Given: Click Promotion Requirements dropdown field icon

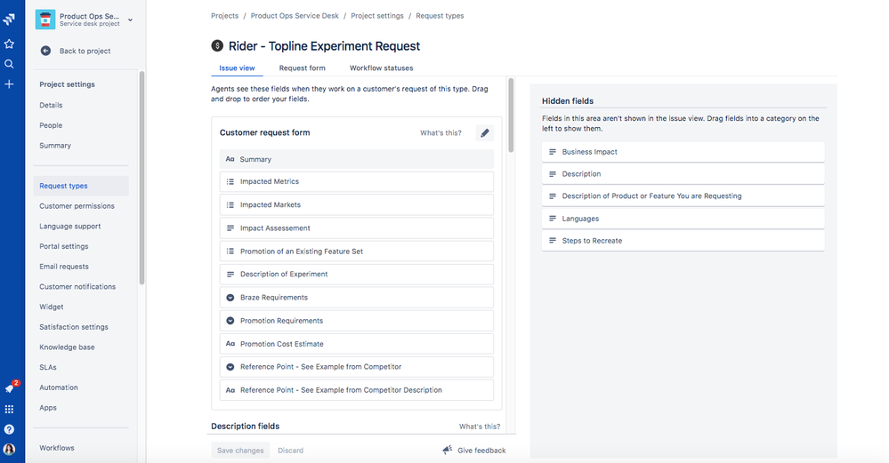Looking at the screenshot, I should (230, 320).
